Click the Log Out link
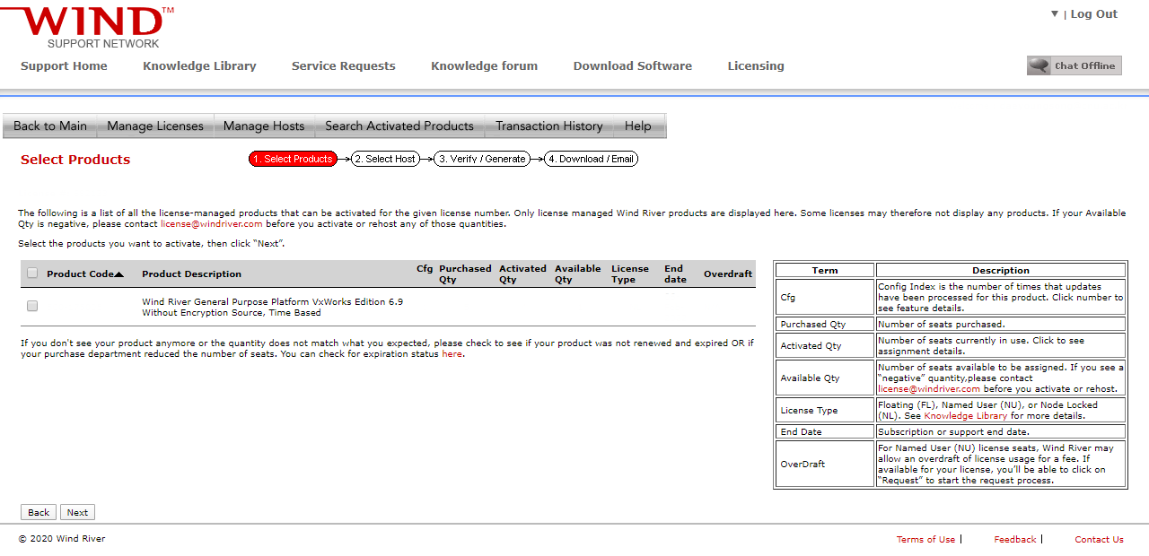The height and width of the screenshot is (556, 1149). point(1093,14)
